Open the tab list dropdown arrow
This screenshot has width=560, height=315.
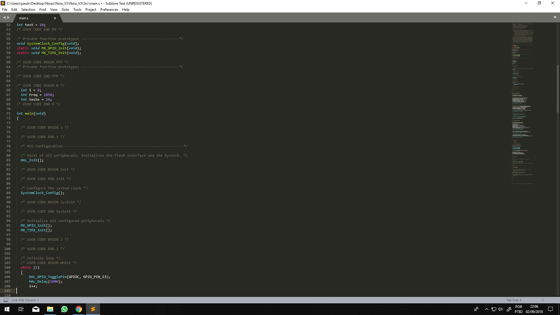[555, 17]
